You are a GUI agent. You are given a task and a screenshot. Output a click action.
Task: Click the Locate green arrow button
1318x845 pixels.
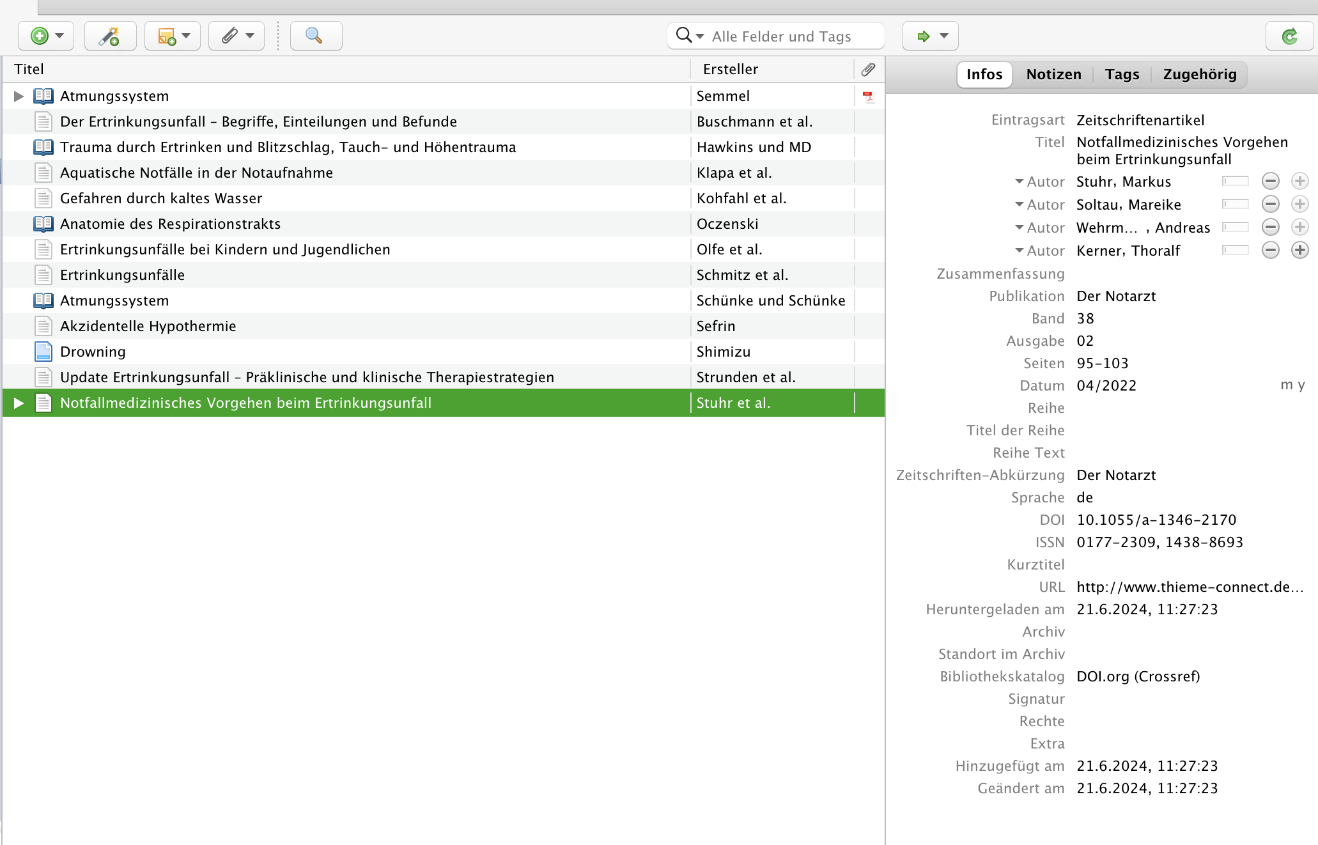click(x=923, y=36)
